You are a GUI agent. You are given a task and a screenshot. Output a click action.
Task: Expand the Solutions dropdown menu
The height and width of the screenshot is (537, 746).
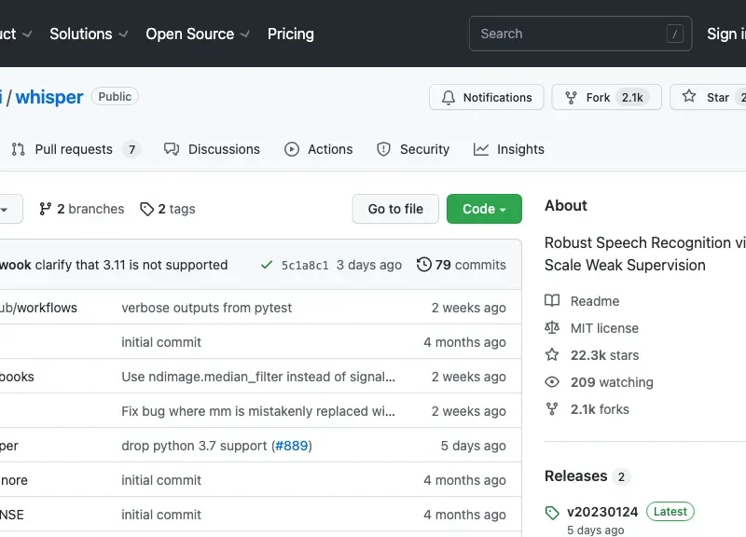point(89,34)
